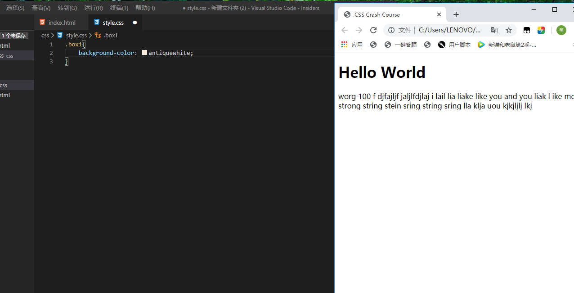Click the Tampermonkey extension icon

[527, 30]
